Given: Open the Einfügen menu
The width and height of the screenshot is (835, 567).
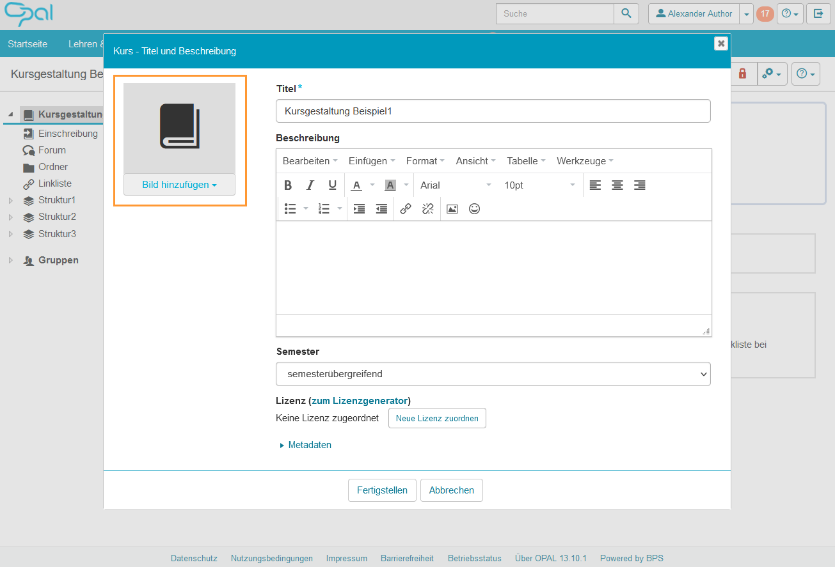Looking at the screenshot, I should (371, 161).
